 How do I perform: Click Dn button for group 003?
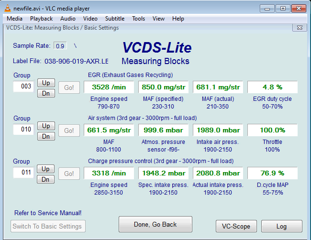point(46,93)
